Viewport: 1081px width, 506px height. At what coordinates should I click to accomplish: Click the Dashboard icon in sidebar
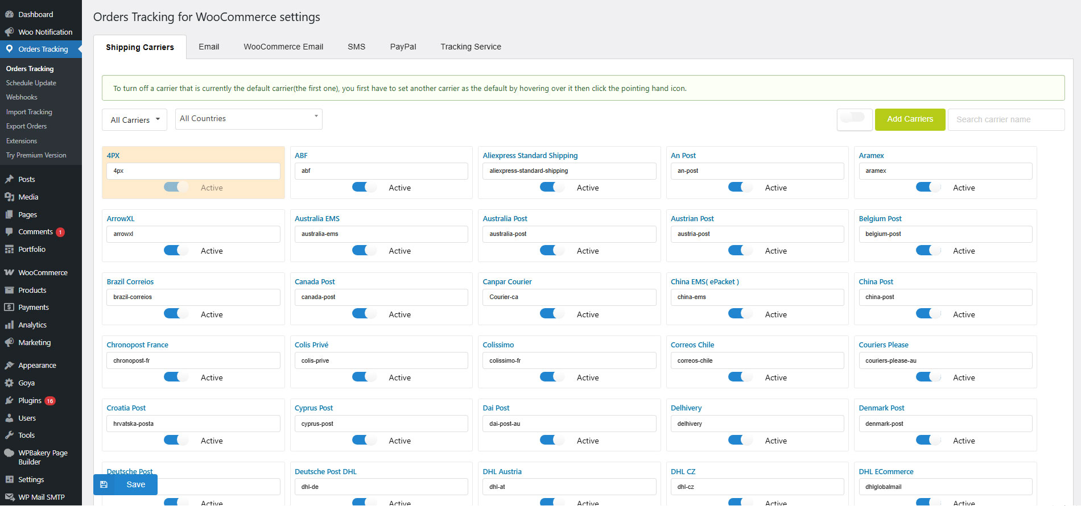[x=9, y=14]
